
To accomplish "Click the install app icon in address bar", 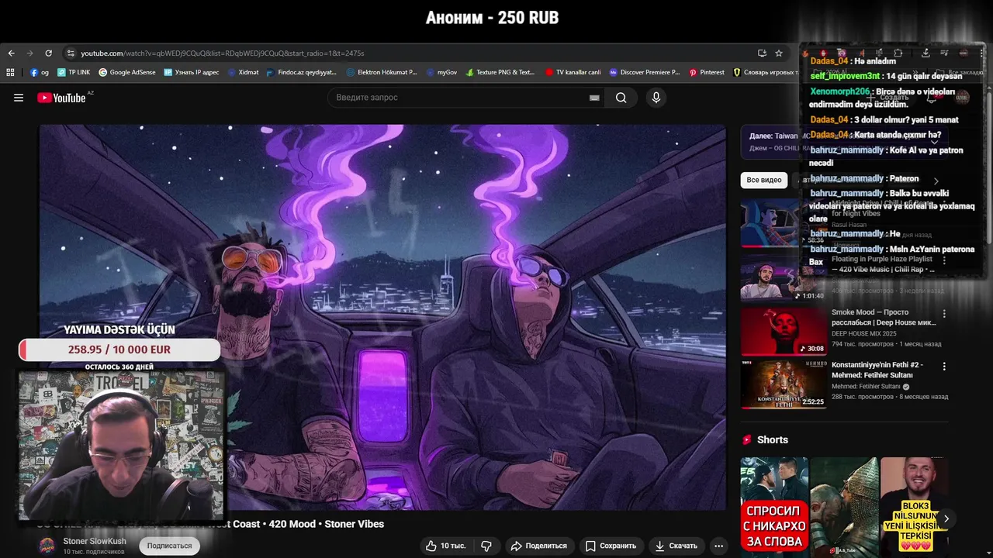I will tap(762, 53).
